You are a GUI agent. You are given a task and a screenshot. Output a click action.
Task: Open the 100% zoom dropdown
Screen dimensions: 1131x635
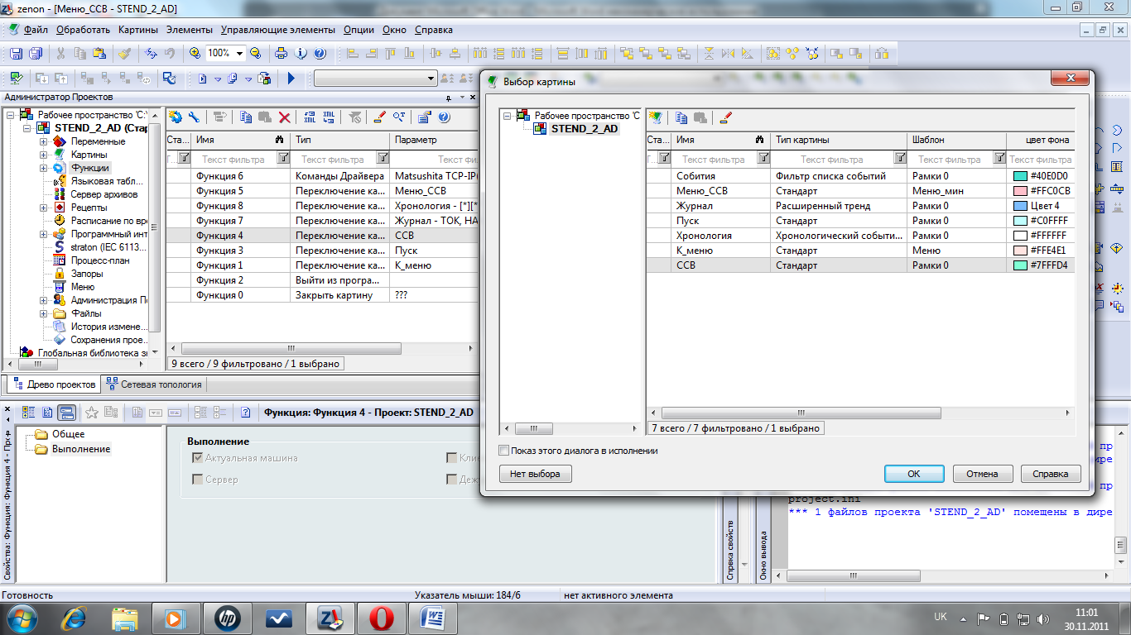240,53
